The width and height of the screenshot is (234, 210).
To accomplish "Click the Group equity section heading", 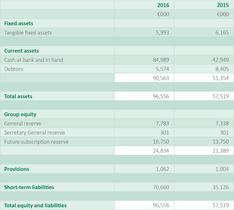I will click(x=20, y=114).
